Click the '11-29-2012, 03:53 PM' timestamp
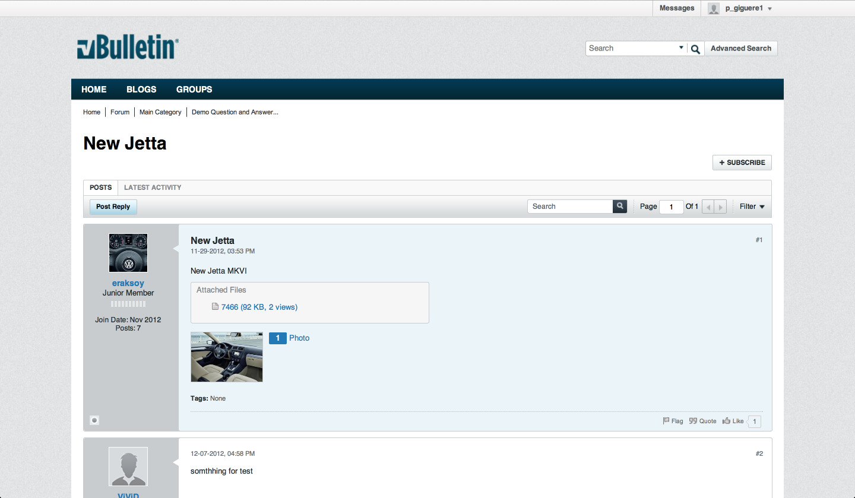 (x=223, y=251)
